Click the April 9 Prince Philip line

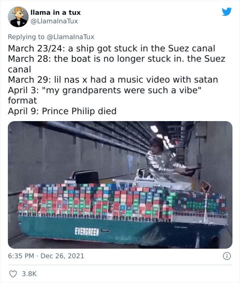(x=62, y=110)
